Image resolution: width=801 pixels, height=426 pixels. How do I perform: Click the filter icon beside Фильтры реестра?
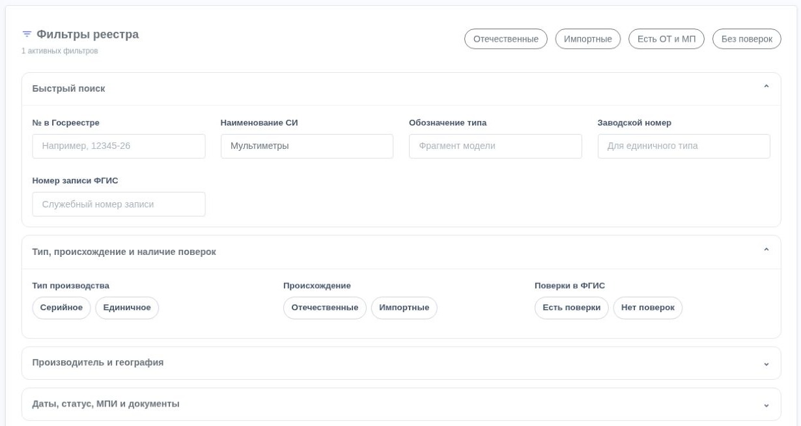27,34
